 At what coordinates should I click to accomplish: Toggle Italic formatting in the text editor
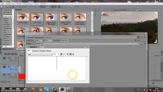click(x=64, y=54)
